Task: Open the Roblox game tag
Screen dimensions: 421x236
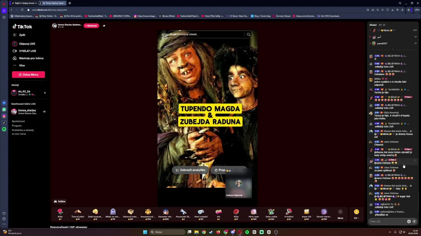Action: point(60,202)
